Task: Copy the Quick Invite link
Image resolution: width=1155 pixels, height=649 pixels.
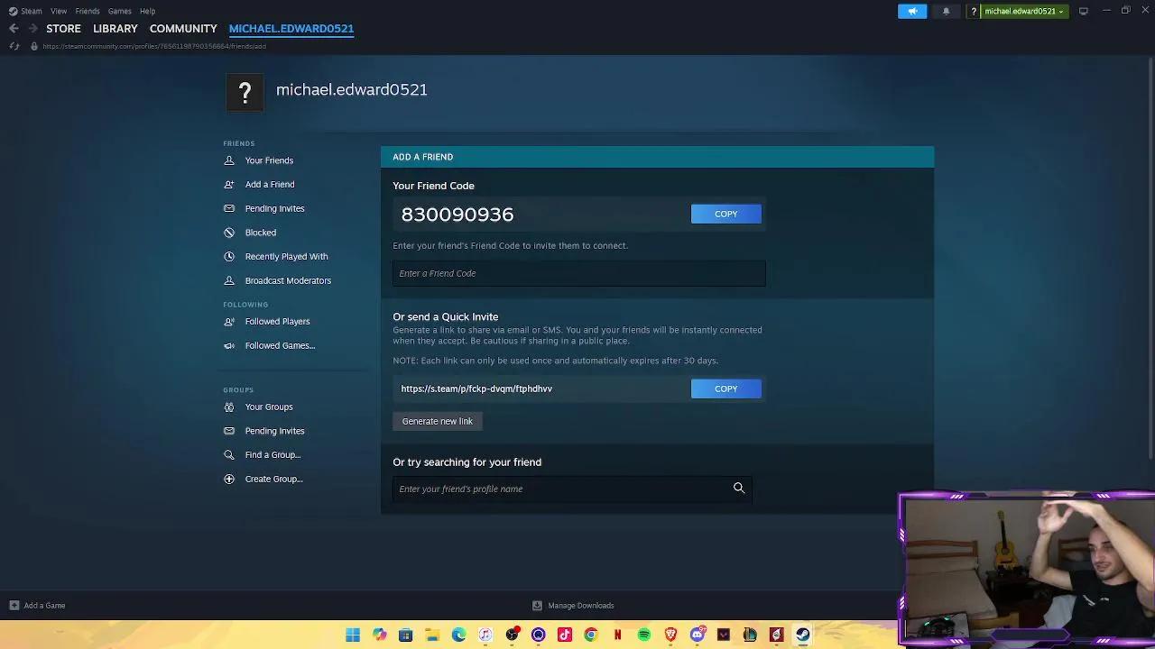Action: (725, 388)
